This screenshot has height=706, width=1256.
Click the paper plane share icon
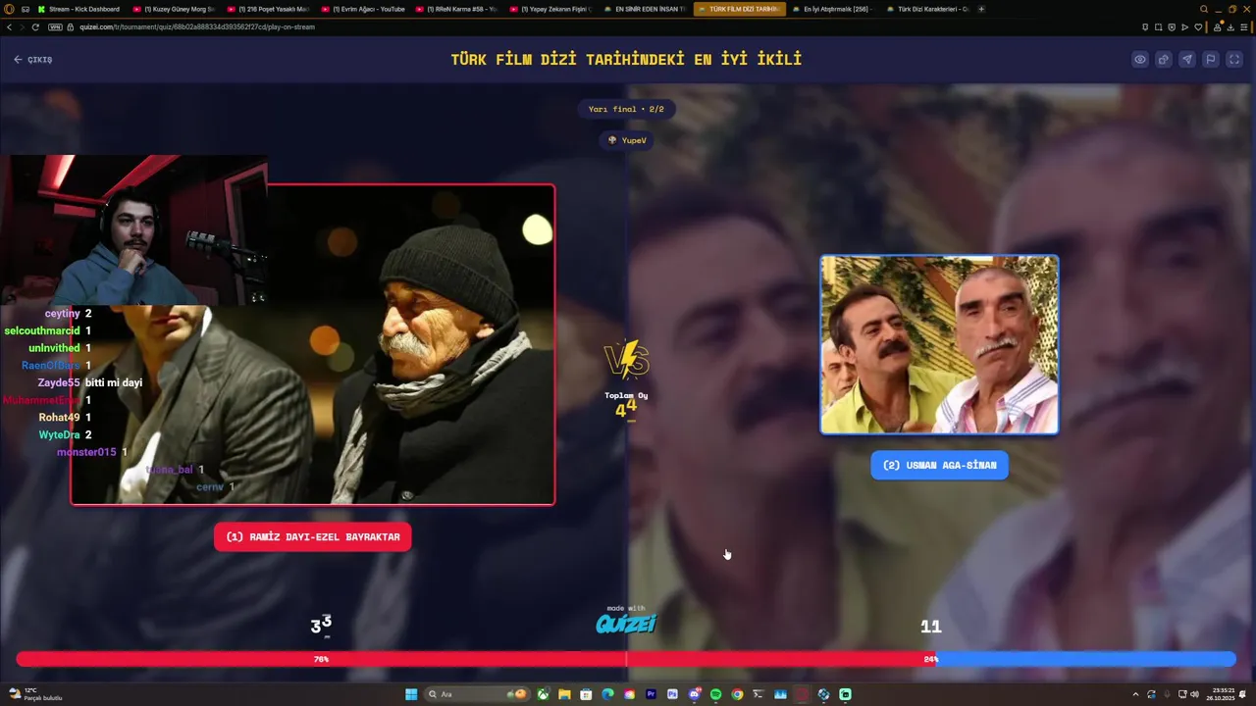[1186, 60]
